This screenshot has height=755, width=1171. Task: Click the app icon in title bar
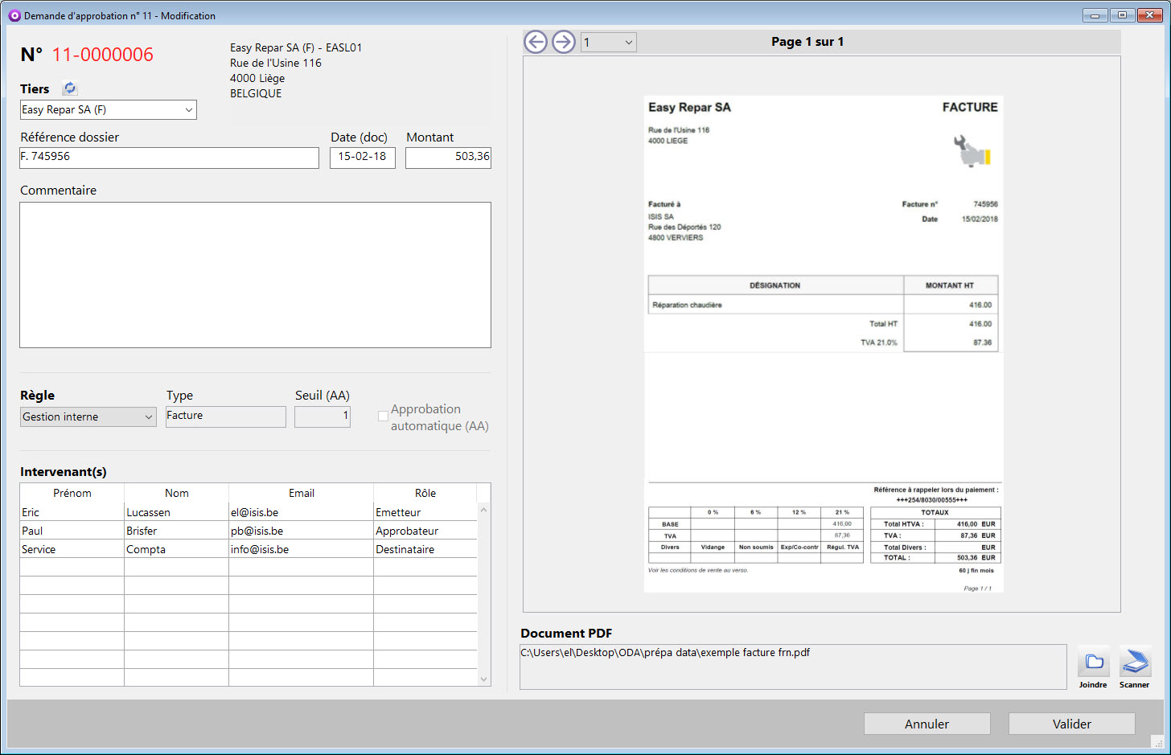coord(14,15)
